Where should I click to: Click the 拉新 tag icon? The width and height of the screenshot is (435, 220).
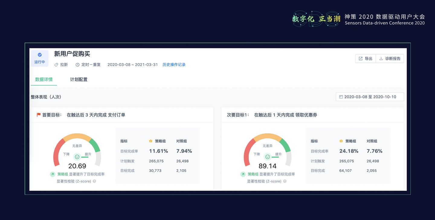(x=56, y=65)
